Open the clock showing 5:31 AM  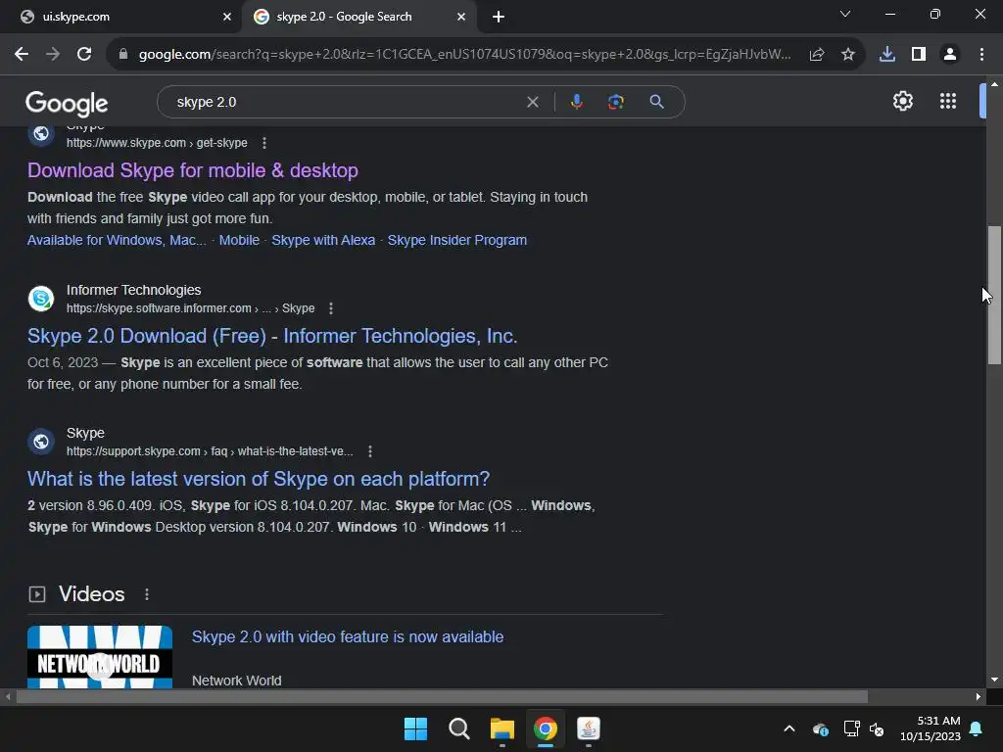(931, 728)
